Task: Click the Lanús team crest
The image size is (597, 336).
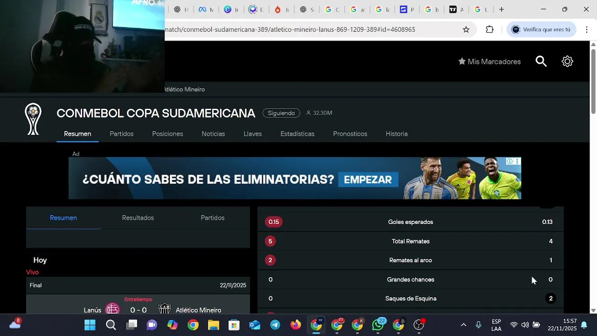Action: pyautogui.click(x=112, y=309)
